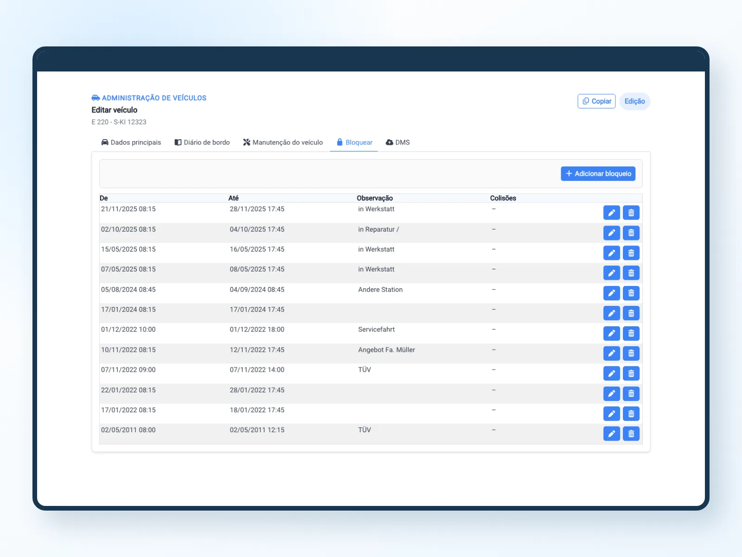Edit the Andere Station block
The width and height of the screenshot is (742, 557).
(612, 293)
